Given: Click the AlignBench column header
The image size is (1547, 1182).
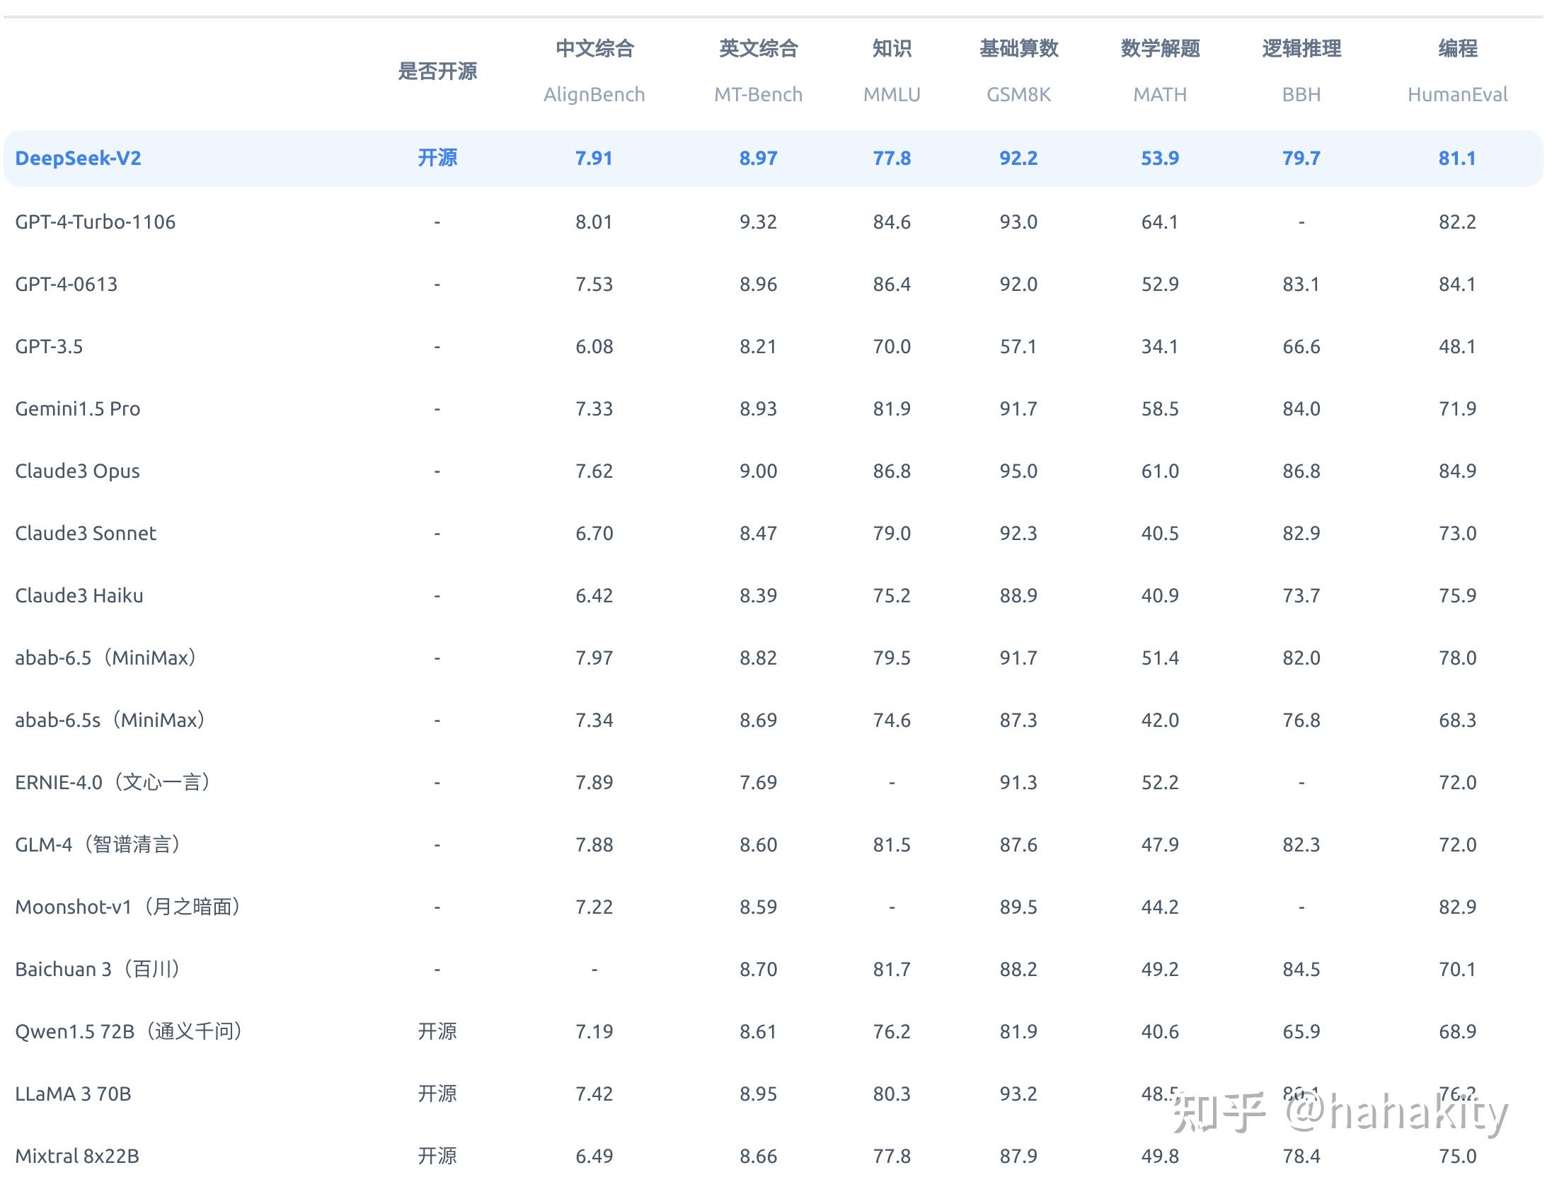Looking at the screenshot, I should 594,94.
